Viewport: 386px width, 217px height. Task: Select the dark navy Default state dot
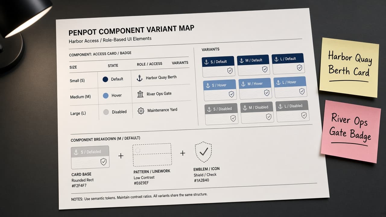click(105, 79)
